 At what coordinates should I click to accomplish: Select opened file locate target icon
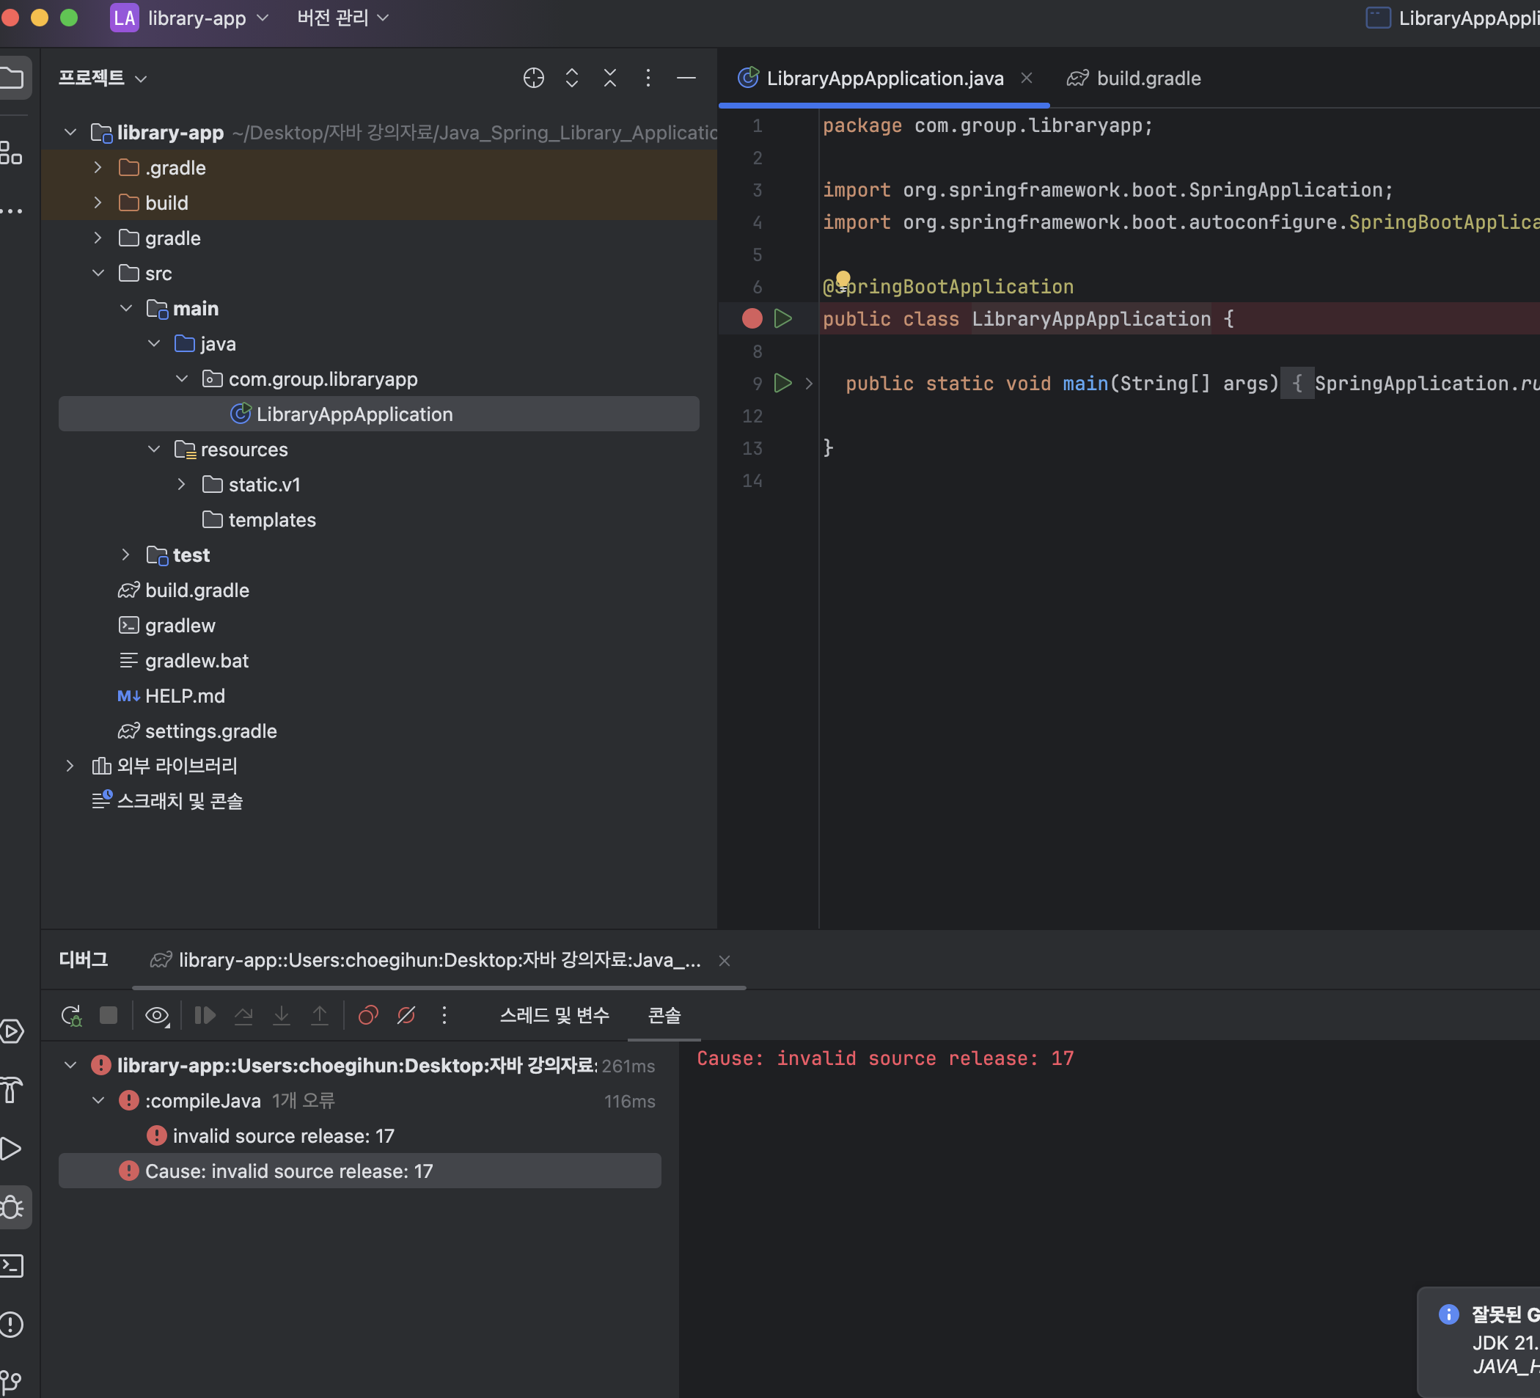click(x=533, y=78)
